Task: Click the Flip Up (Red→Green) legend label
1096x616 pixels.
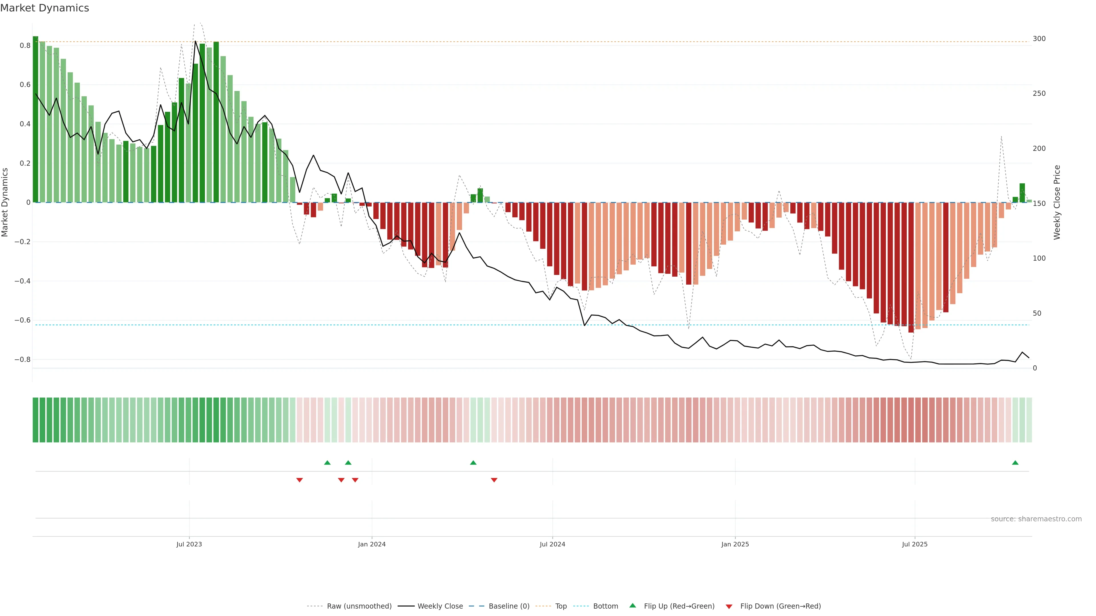Action: pos(679,606)
